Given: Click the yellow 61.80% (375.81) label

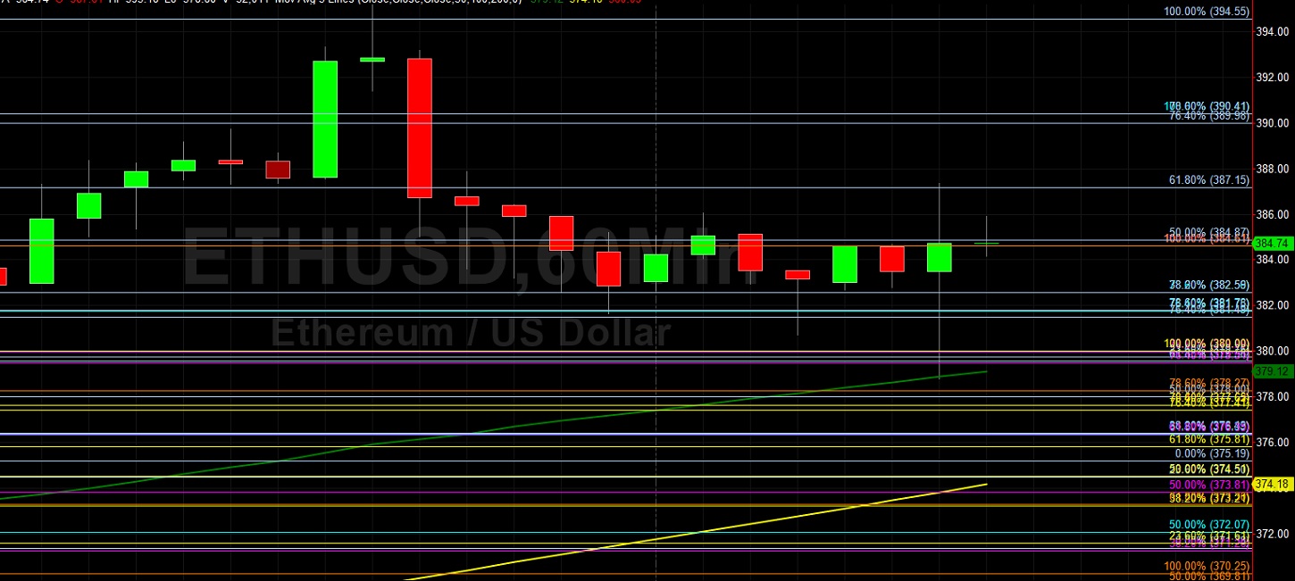Looking at the screenshot, I should click(x=1207, y=439).
